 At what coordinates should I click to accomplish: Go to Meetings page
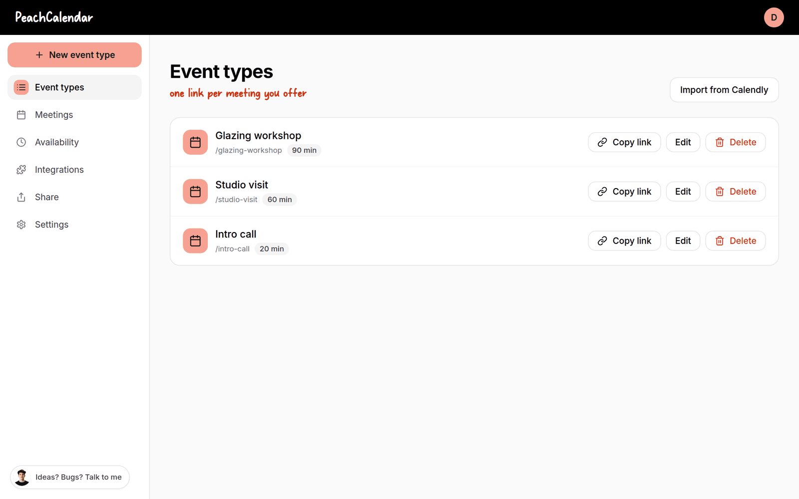pyautogui.click(x=74, y=115)
